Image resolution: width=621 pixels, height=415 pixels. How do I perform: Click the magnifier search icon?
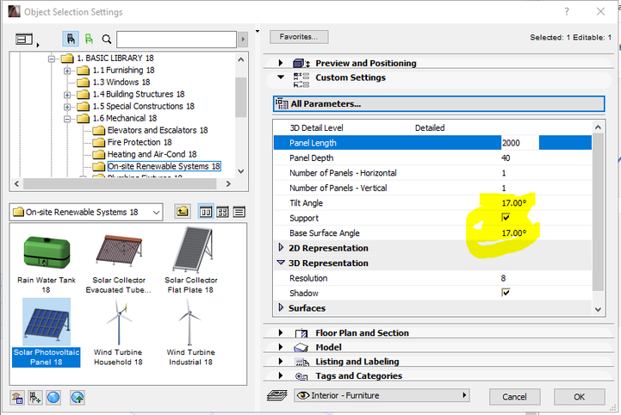(x=107, y=40)
